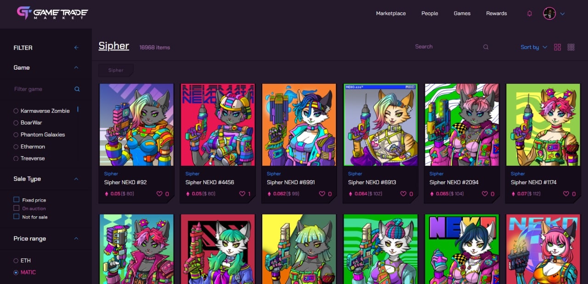The width and height of the screenshot is (588, 284).
Task: Open the People menu
Action: 430,13
